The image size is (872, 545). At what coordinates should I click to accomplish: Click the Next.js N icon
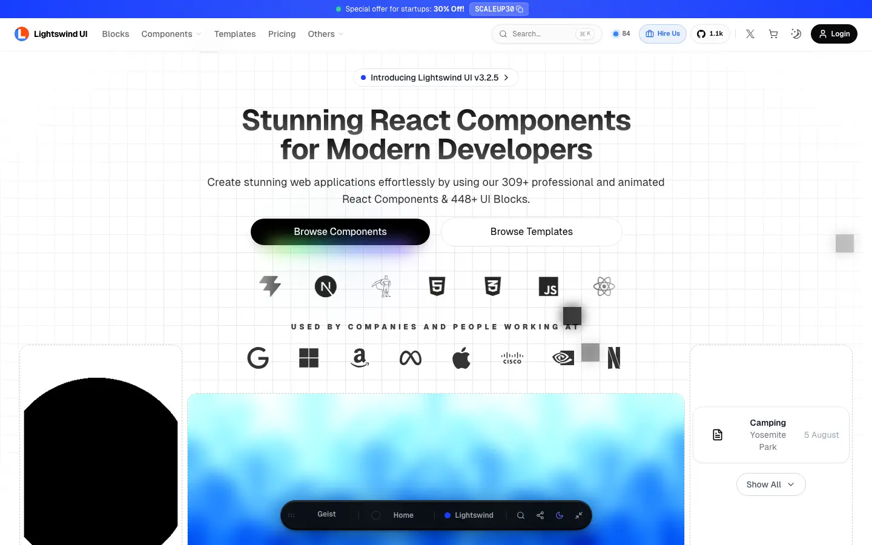click(x=326, y=286)
